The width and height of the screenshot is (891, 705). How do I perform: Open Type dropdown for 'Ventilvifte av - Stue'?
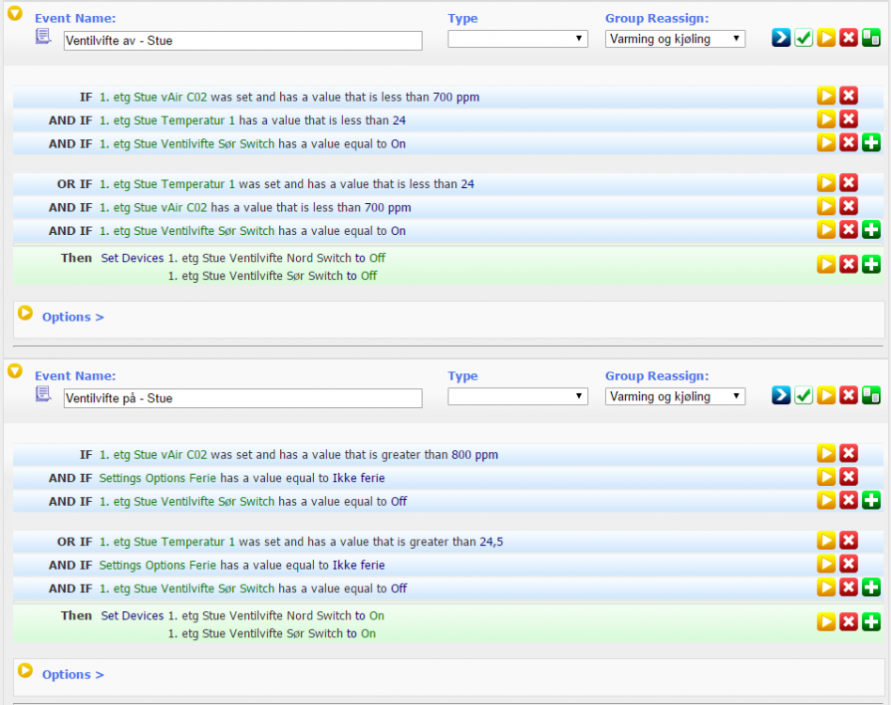[518, 39]
